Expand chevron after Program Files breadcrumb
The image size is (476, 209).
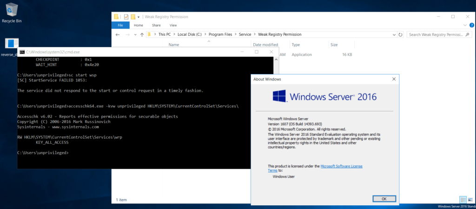click(x=236, y=34)
